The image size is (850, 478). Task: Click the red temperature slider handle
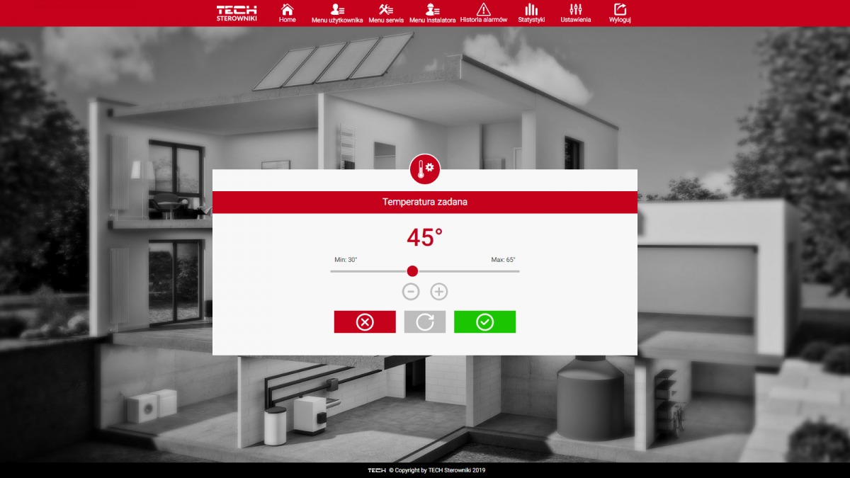coord(412,271)
